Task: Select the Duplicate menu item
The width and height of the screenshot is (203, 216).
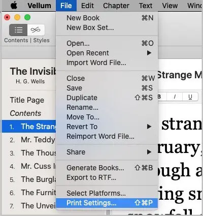Action: [x=107, y=98]
